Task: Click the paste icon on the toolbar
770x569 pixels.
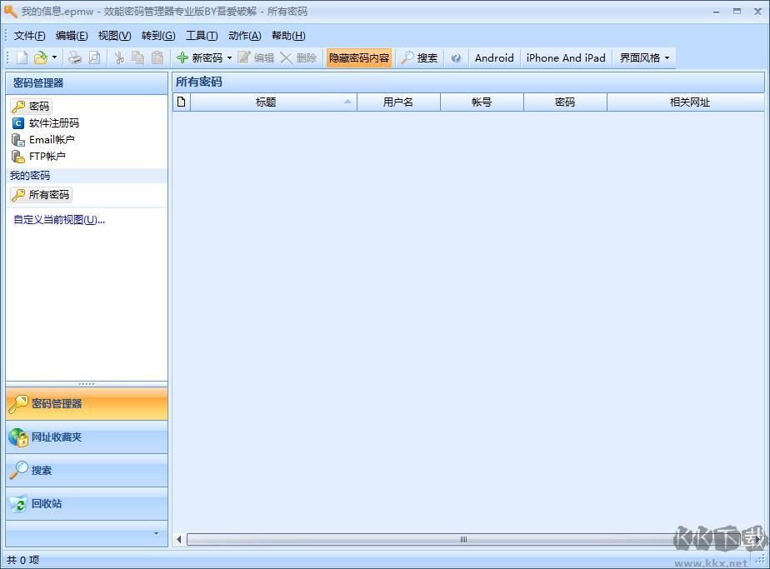Action: coord(155,57)
